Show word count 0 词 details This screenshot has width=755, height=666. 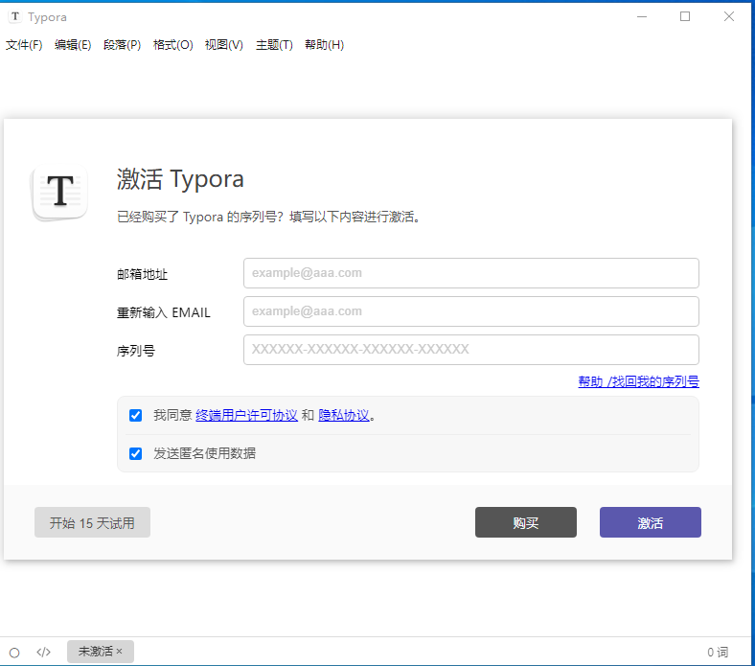click(718, 652)
